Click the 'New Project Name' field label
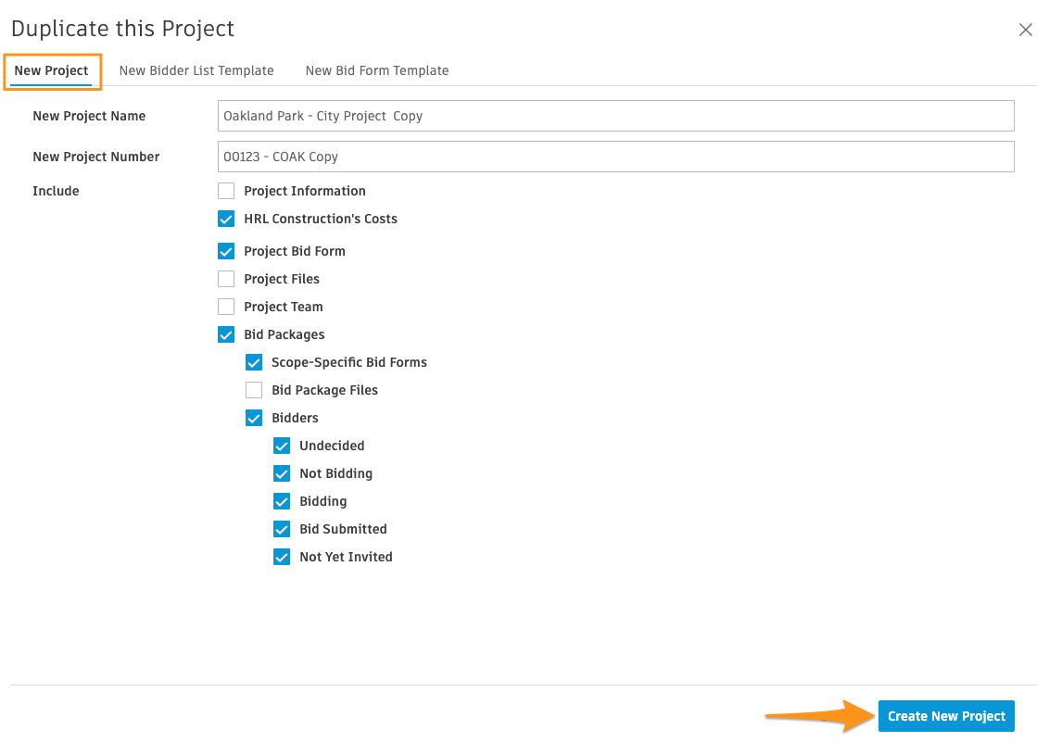Image resolution: width=1049 pixels, height=742 pixels. [x=89, y=117]
